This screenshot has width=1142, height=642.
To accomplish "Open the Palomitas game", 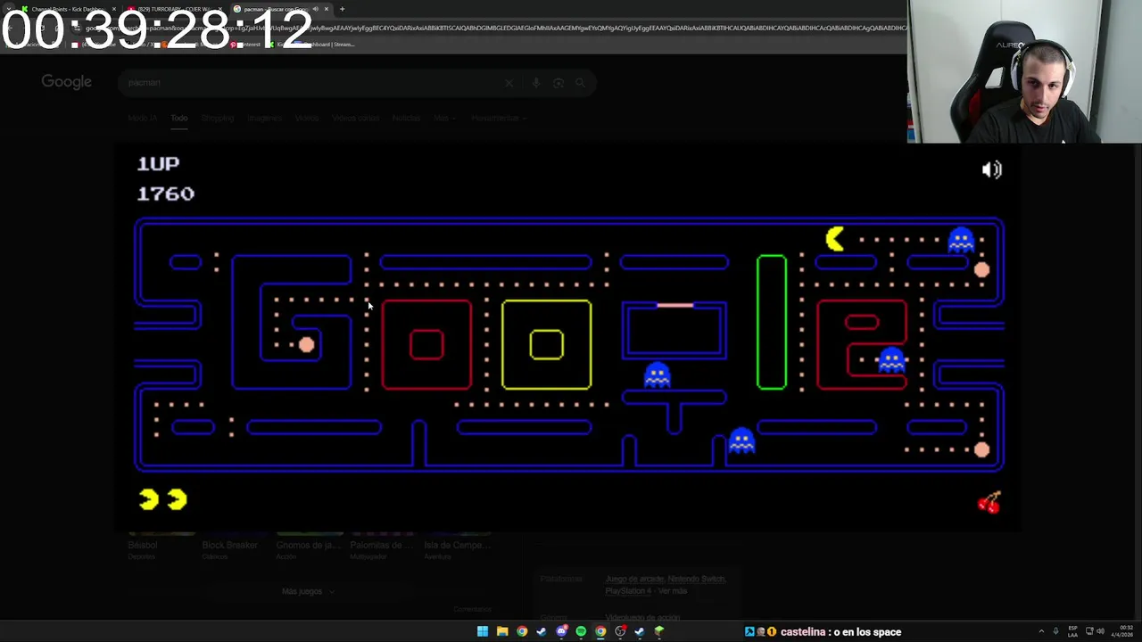I will pos(381,545).
